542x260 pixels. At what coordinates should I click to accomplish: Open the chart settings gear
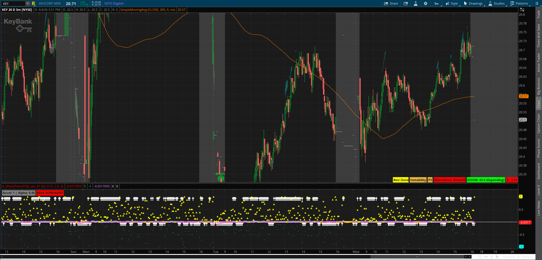(426, 3)
